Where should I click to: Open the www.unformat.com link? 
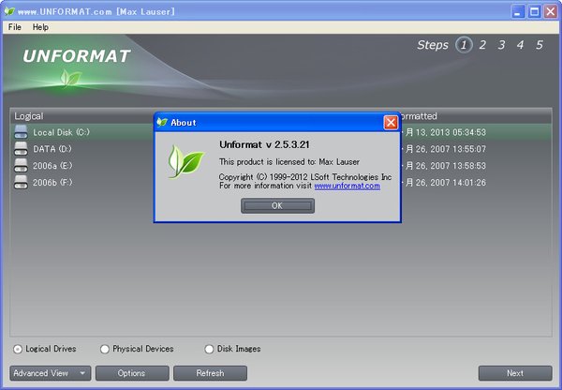(x=347, y=186)
